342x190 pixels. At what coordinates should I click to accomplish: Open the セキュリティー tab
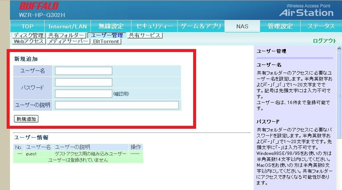click(154, 26)
